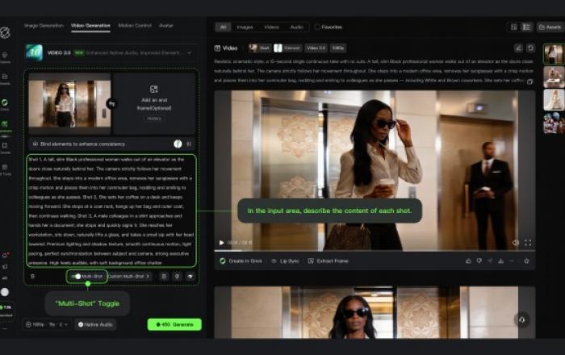Star the generated video as favorite
The height and width of the screenshot is (355, 565).
526,261
